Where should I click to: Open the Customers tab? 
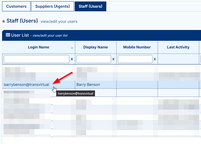16,6
